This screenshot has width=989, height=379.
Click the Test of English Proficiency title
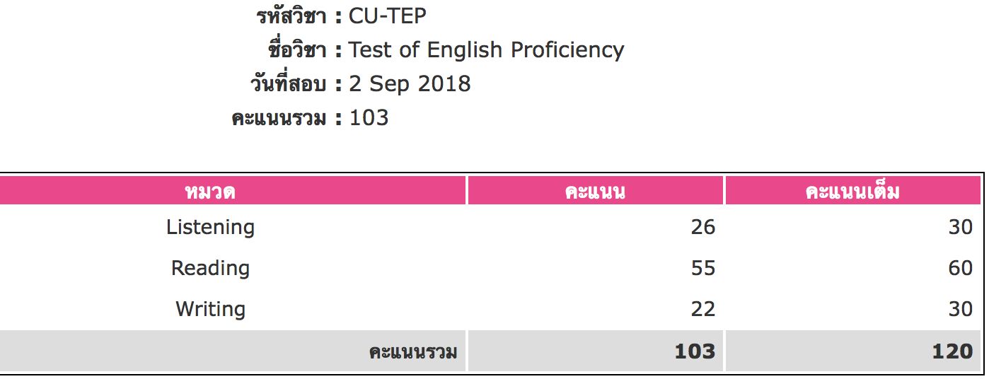pos(487,49)
